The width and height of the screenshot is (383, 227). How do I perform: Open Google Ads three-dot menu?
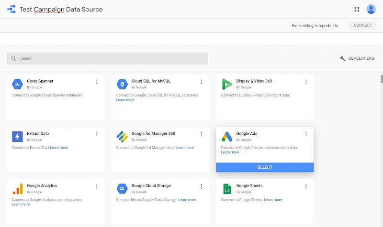click(306, 134)
